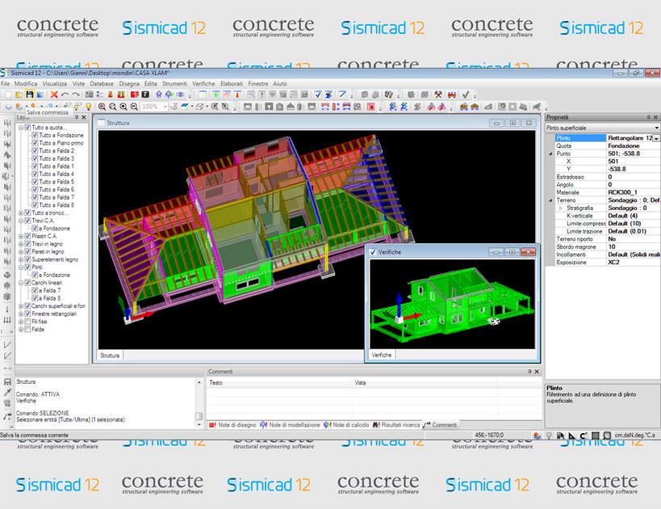Open the Verifiche window via its toolbar icon
The image size is (661, 509).
pos(318,95)
